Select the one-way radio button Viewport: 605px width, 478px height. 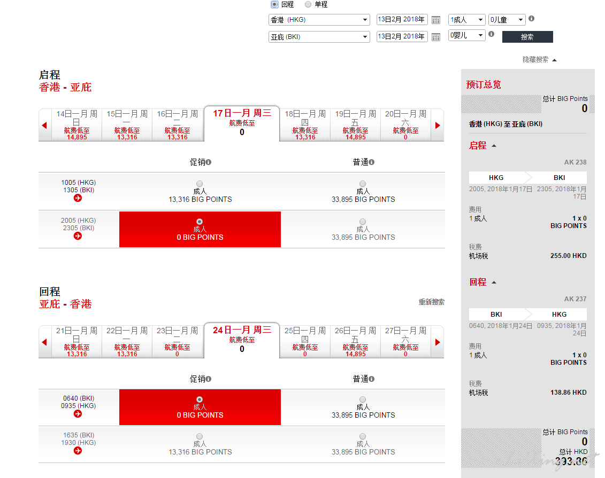[308, 5]
